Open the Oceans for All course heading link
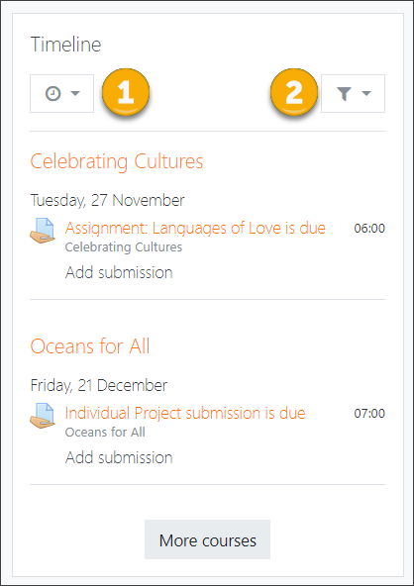The image size is (414, 586). coord(90,346)
